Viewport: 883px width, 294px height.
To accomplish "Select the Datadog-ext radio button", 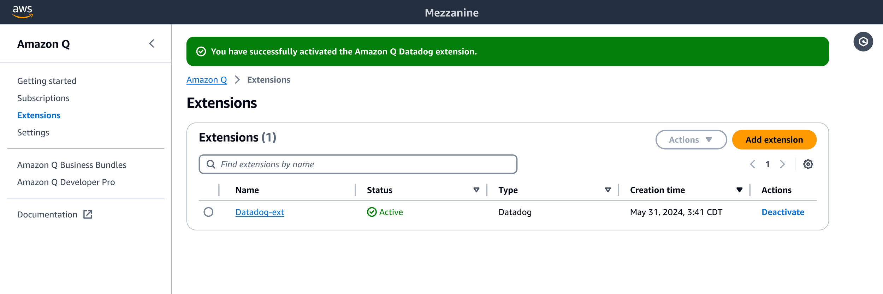I will click(208, 212).
